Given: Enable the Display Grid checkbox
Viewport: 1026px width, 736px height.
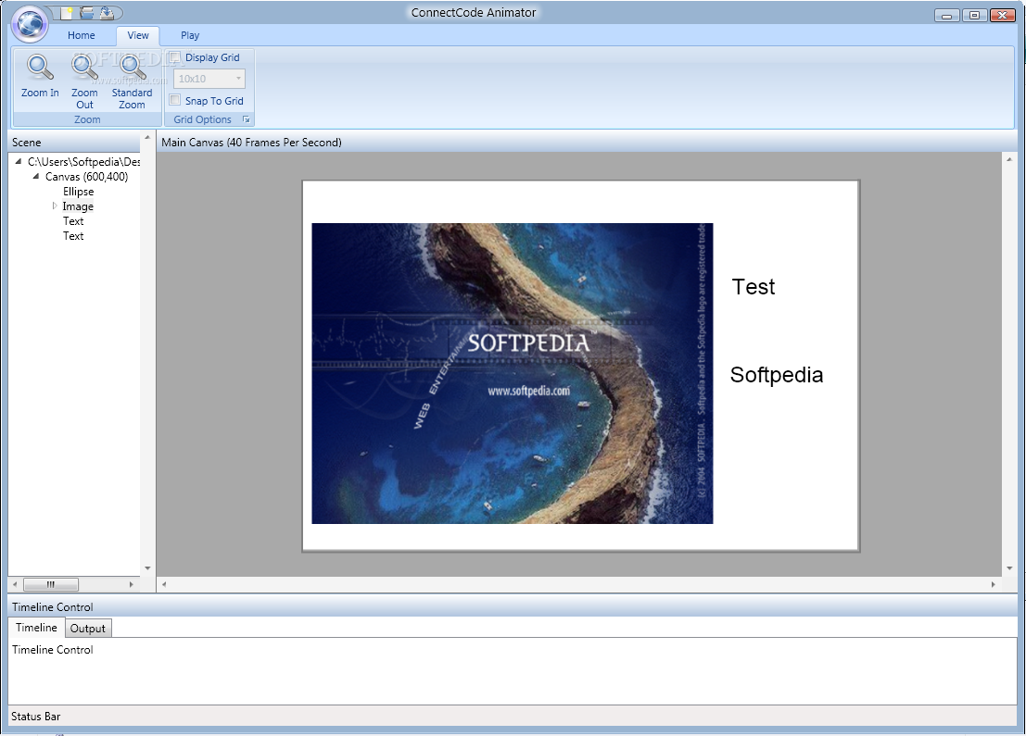Looking at the screenshot, I should [175, 57].
